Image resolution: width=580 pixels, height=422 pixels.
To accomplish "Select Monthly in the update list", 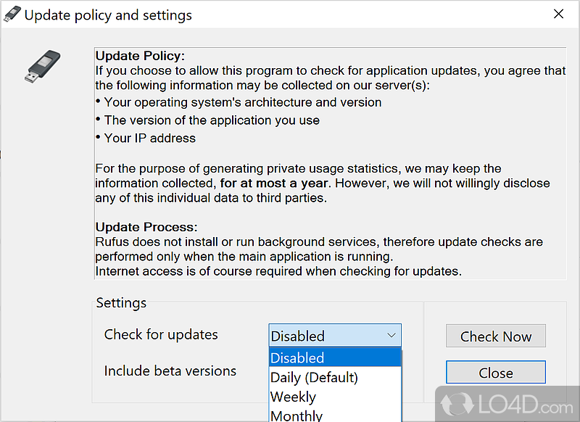I will point(297,415).
